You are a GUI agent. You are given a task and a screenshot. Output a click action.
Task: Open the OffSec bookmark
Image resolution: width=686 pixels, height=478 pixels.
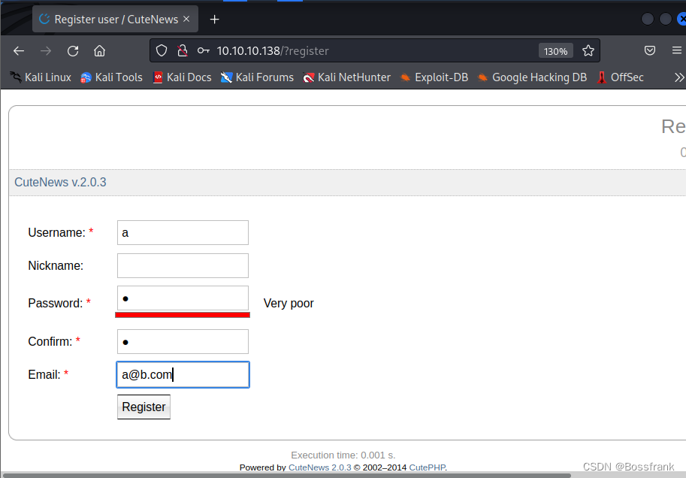click(x=621, y=77)
